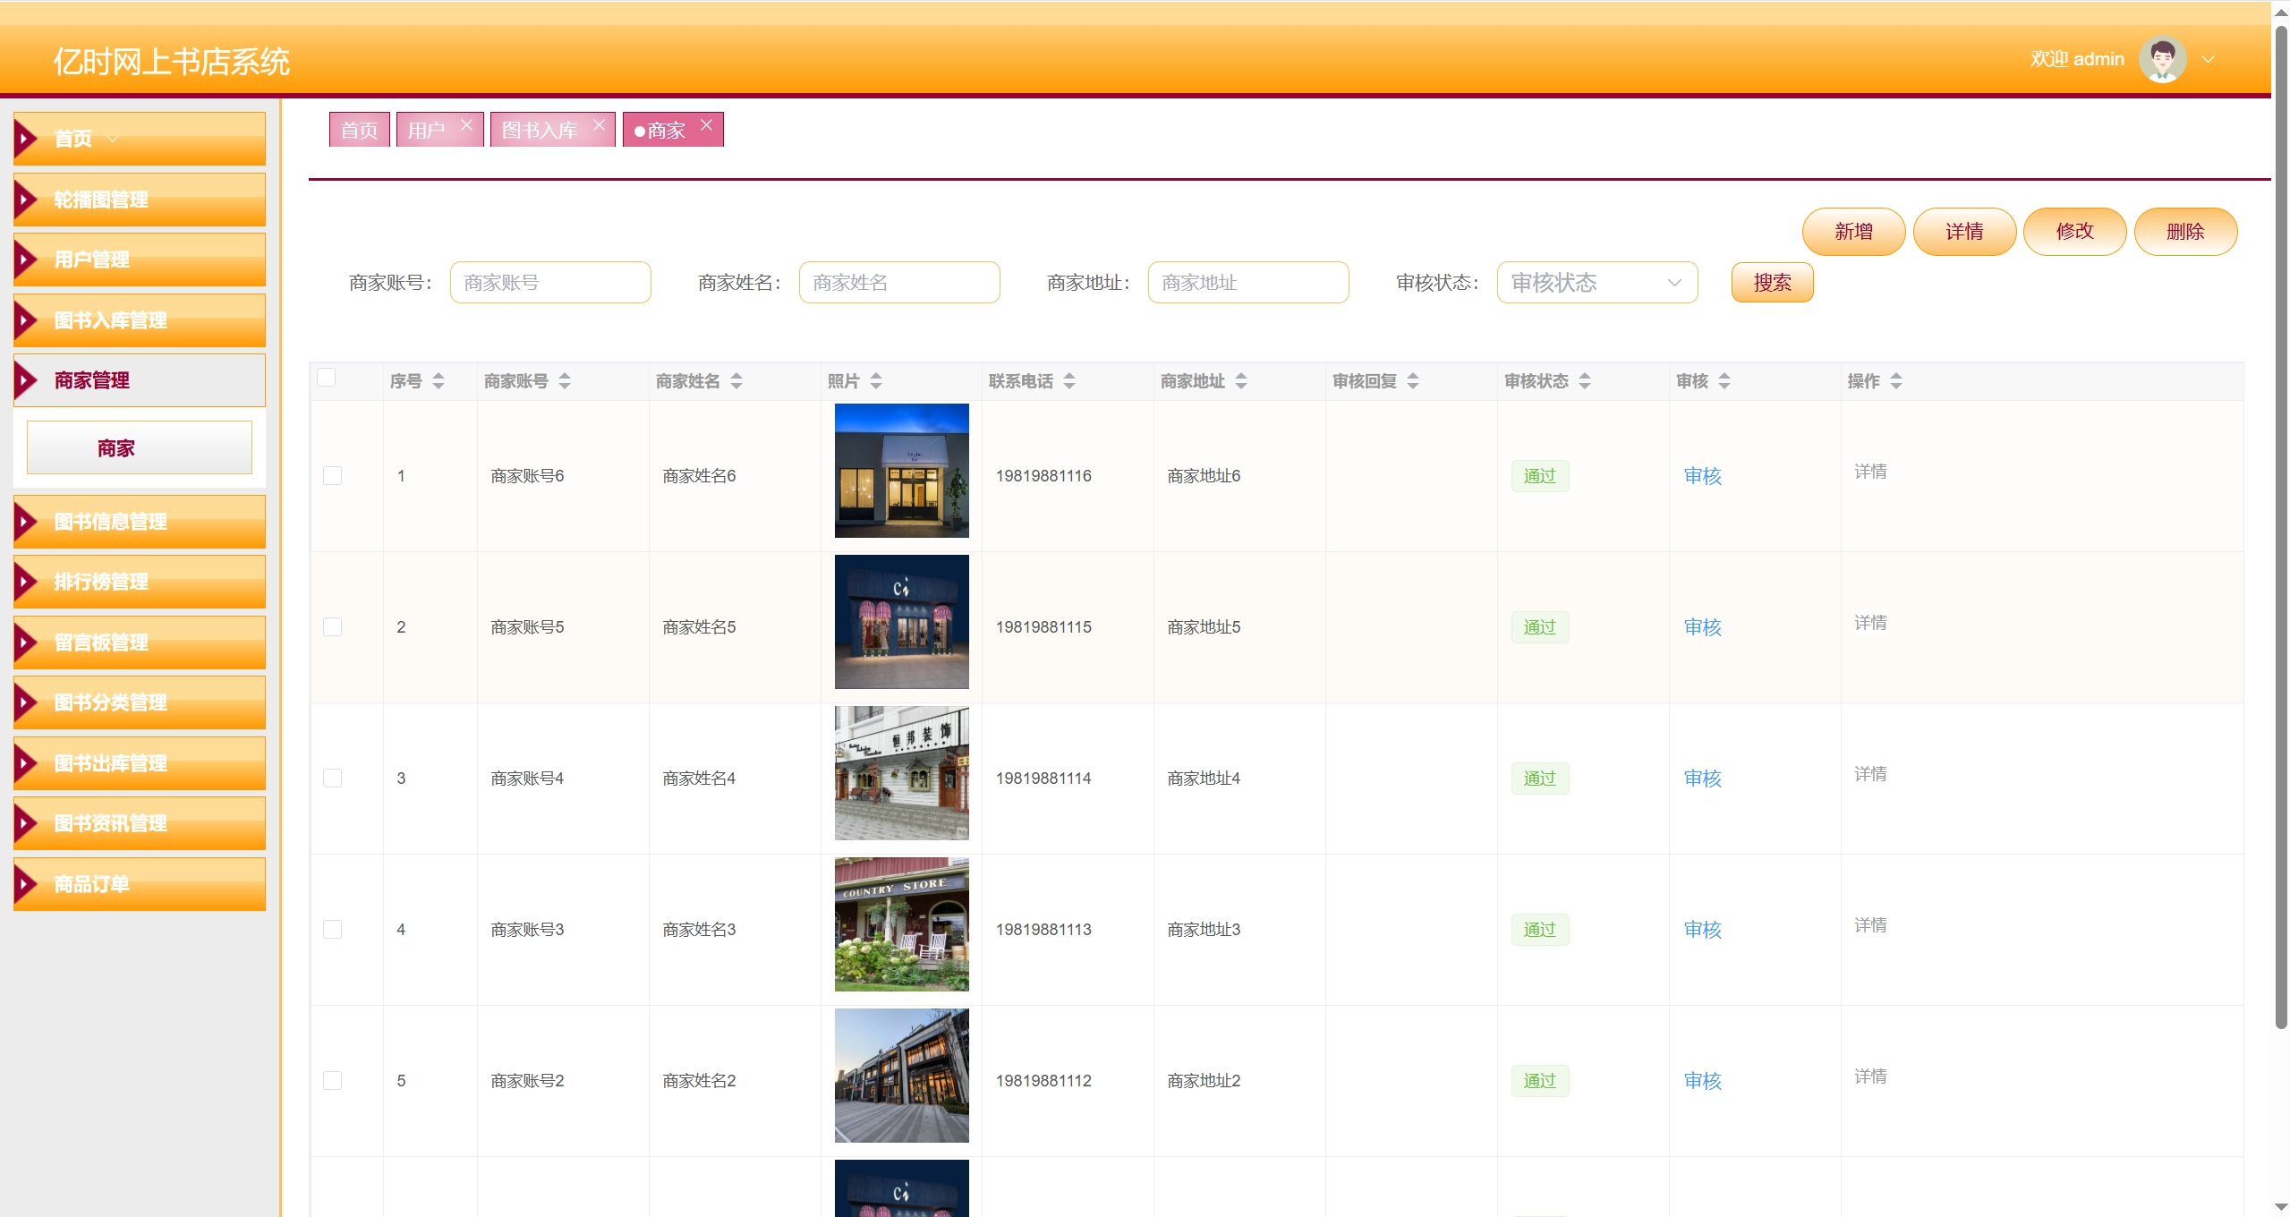Sort by 照片 column arrows

pyautogui.click(x=876, y=381)
